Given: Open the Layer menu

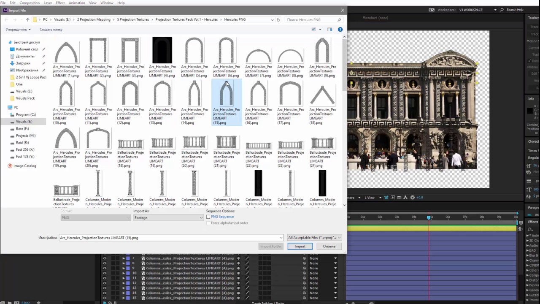Looking at the screenshot, I should [48, 3].
